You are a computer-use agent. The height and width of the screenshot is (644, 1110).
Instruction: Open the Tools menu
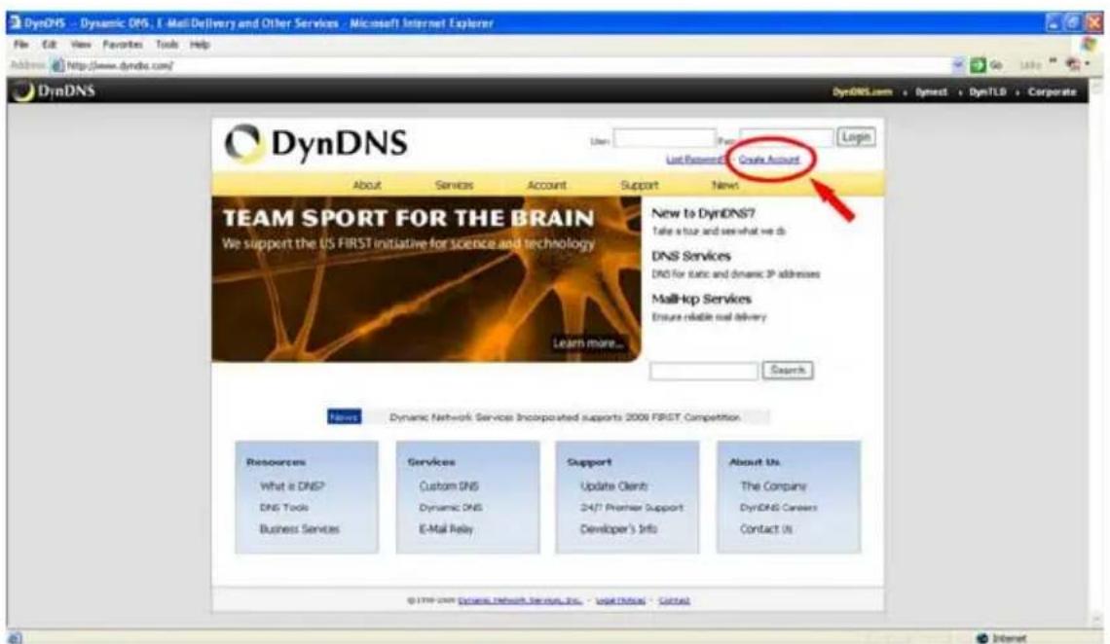coord(167,45)
